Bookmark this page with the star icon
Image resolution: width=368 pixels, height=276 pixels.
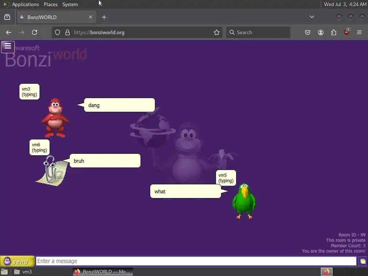[x=217, y=32]
